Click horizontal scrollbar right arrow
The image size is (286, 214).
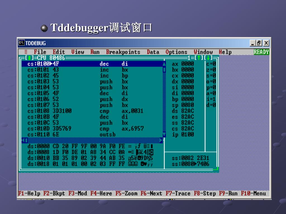(161, 140)
